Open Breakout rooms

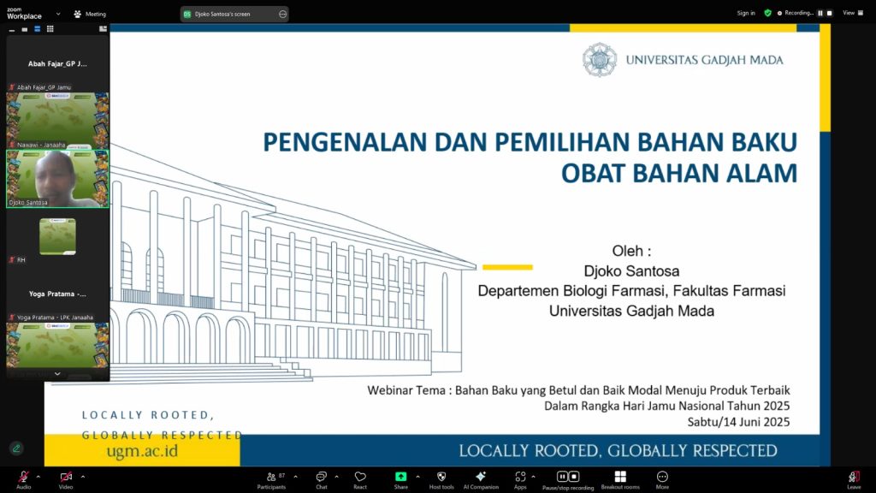[620, 478]
